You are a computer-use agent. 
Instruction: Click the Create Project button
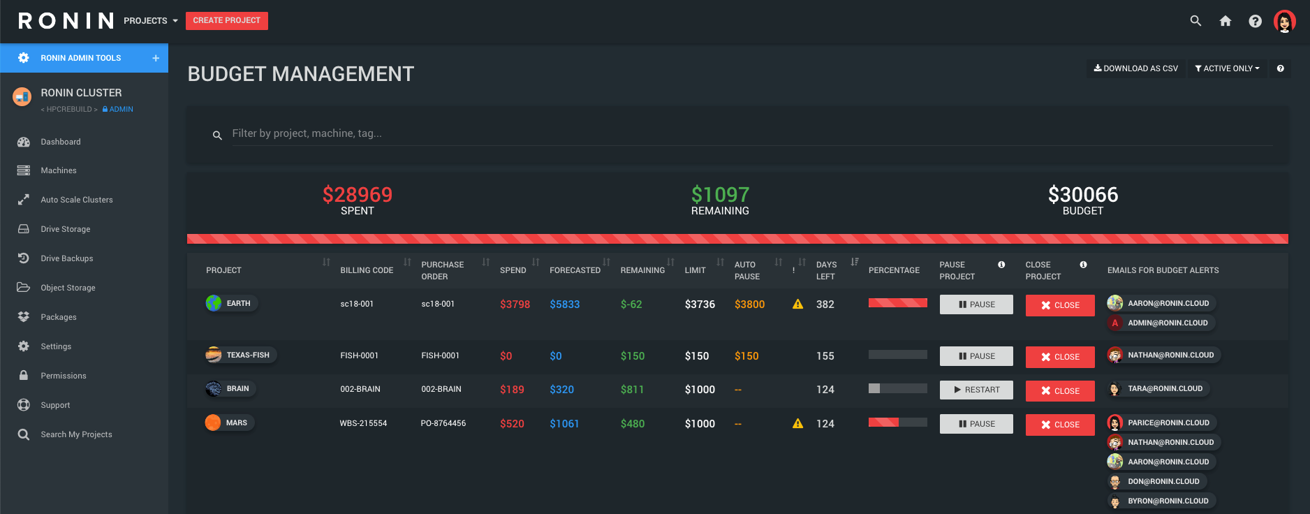click(227, 21)
